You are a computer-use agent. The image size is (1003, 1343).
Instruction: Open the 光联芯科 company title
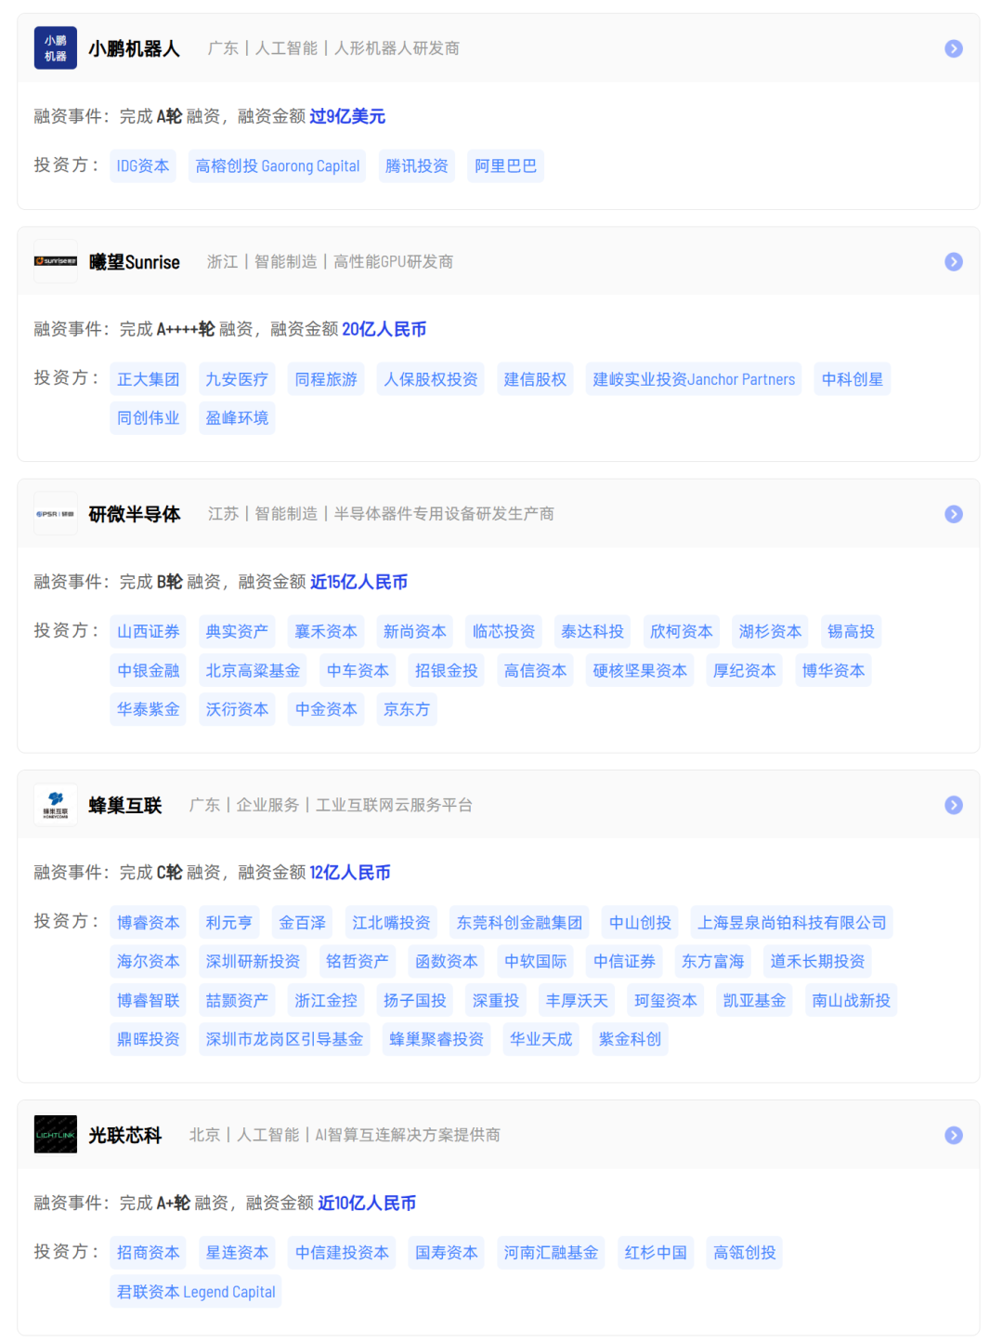125,1135
